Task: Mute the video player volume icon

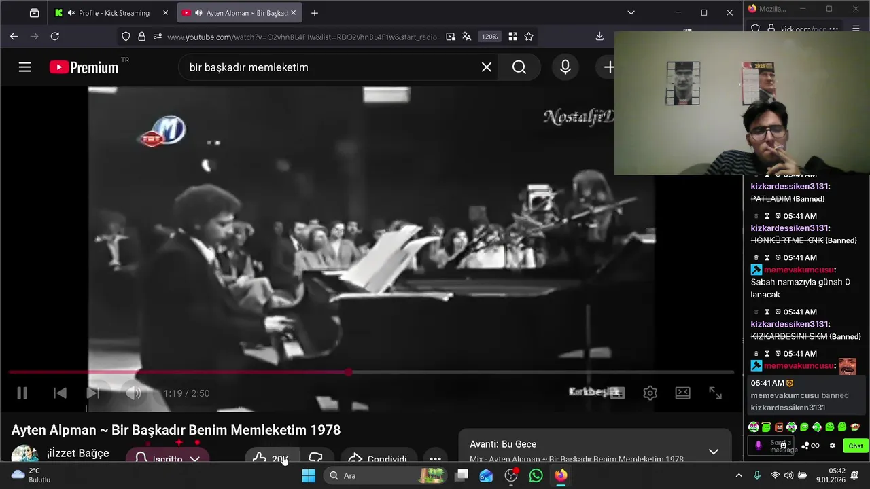Action: (134, 393)
